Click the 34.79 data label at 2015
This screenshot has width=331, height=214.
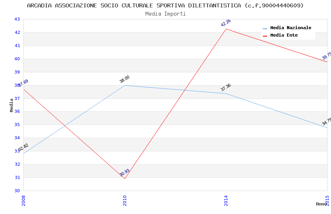point(327,121)
